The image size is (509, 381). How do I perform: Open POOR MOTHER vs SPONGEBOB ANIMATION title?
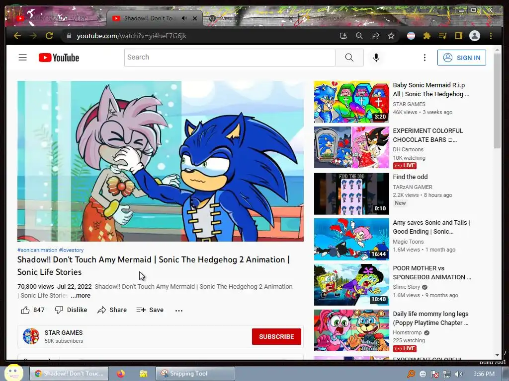pyautogui.click(x=432, y=272)
